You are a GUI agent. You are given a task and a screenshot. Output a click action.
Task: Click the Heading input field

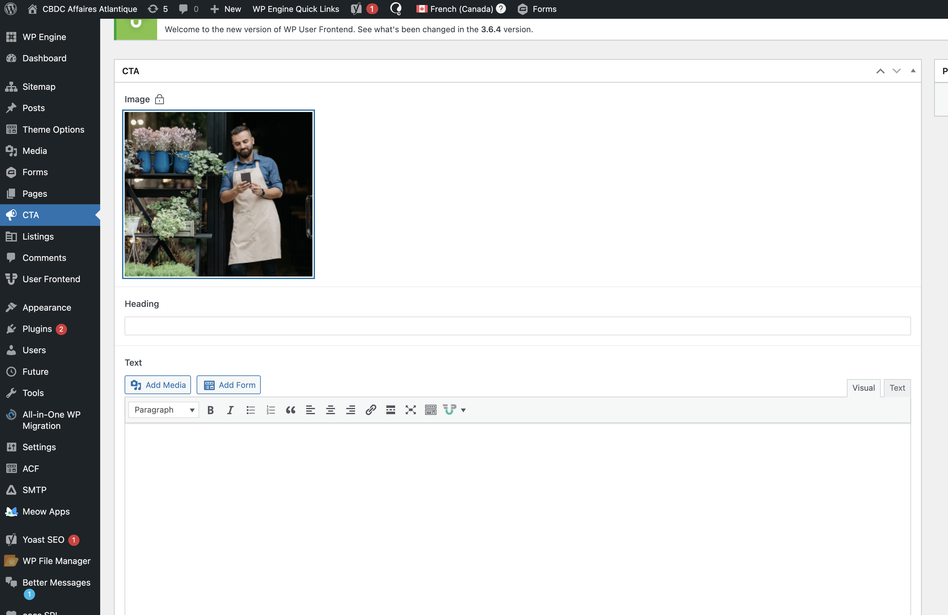click(518, 326)
